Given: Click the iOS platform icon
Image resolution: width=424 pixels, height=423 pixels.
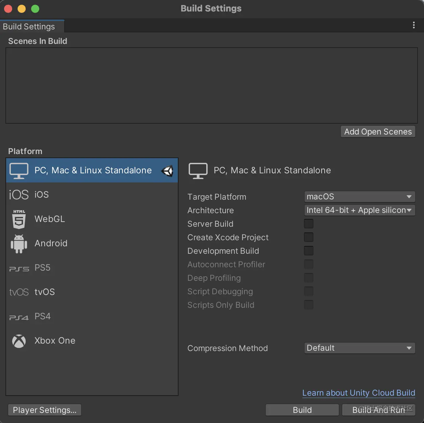Looking at the screenshot, I should point(19,195).
